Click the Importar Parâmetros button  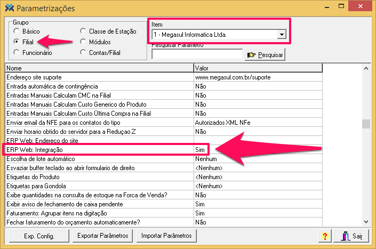[166, 235]
